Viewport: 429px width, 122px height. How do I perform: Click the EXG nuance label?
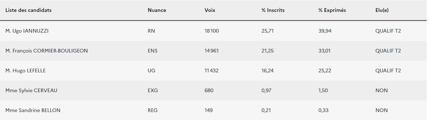coord(153,91)
